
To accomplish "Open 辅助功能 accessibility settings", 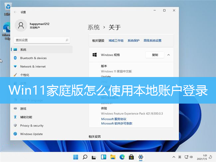I will pos(26,117).
